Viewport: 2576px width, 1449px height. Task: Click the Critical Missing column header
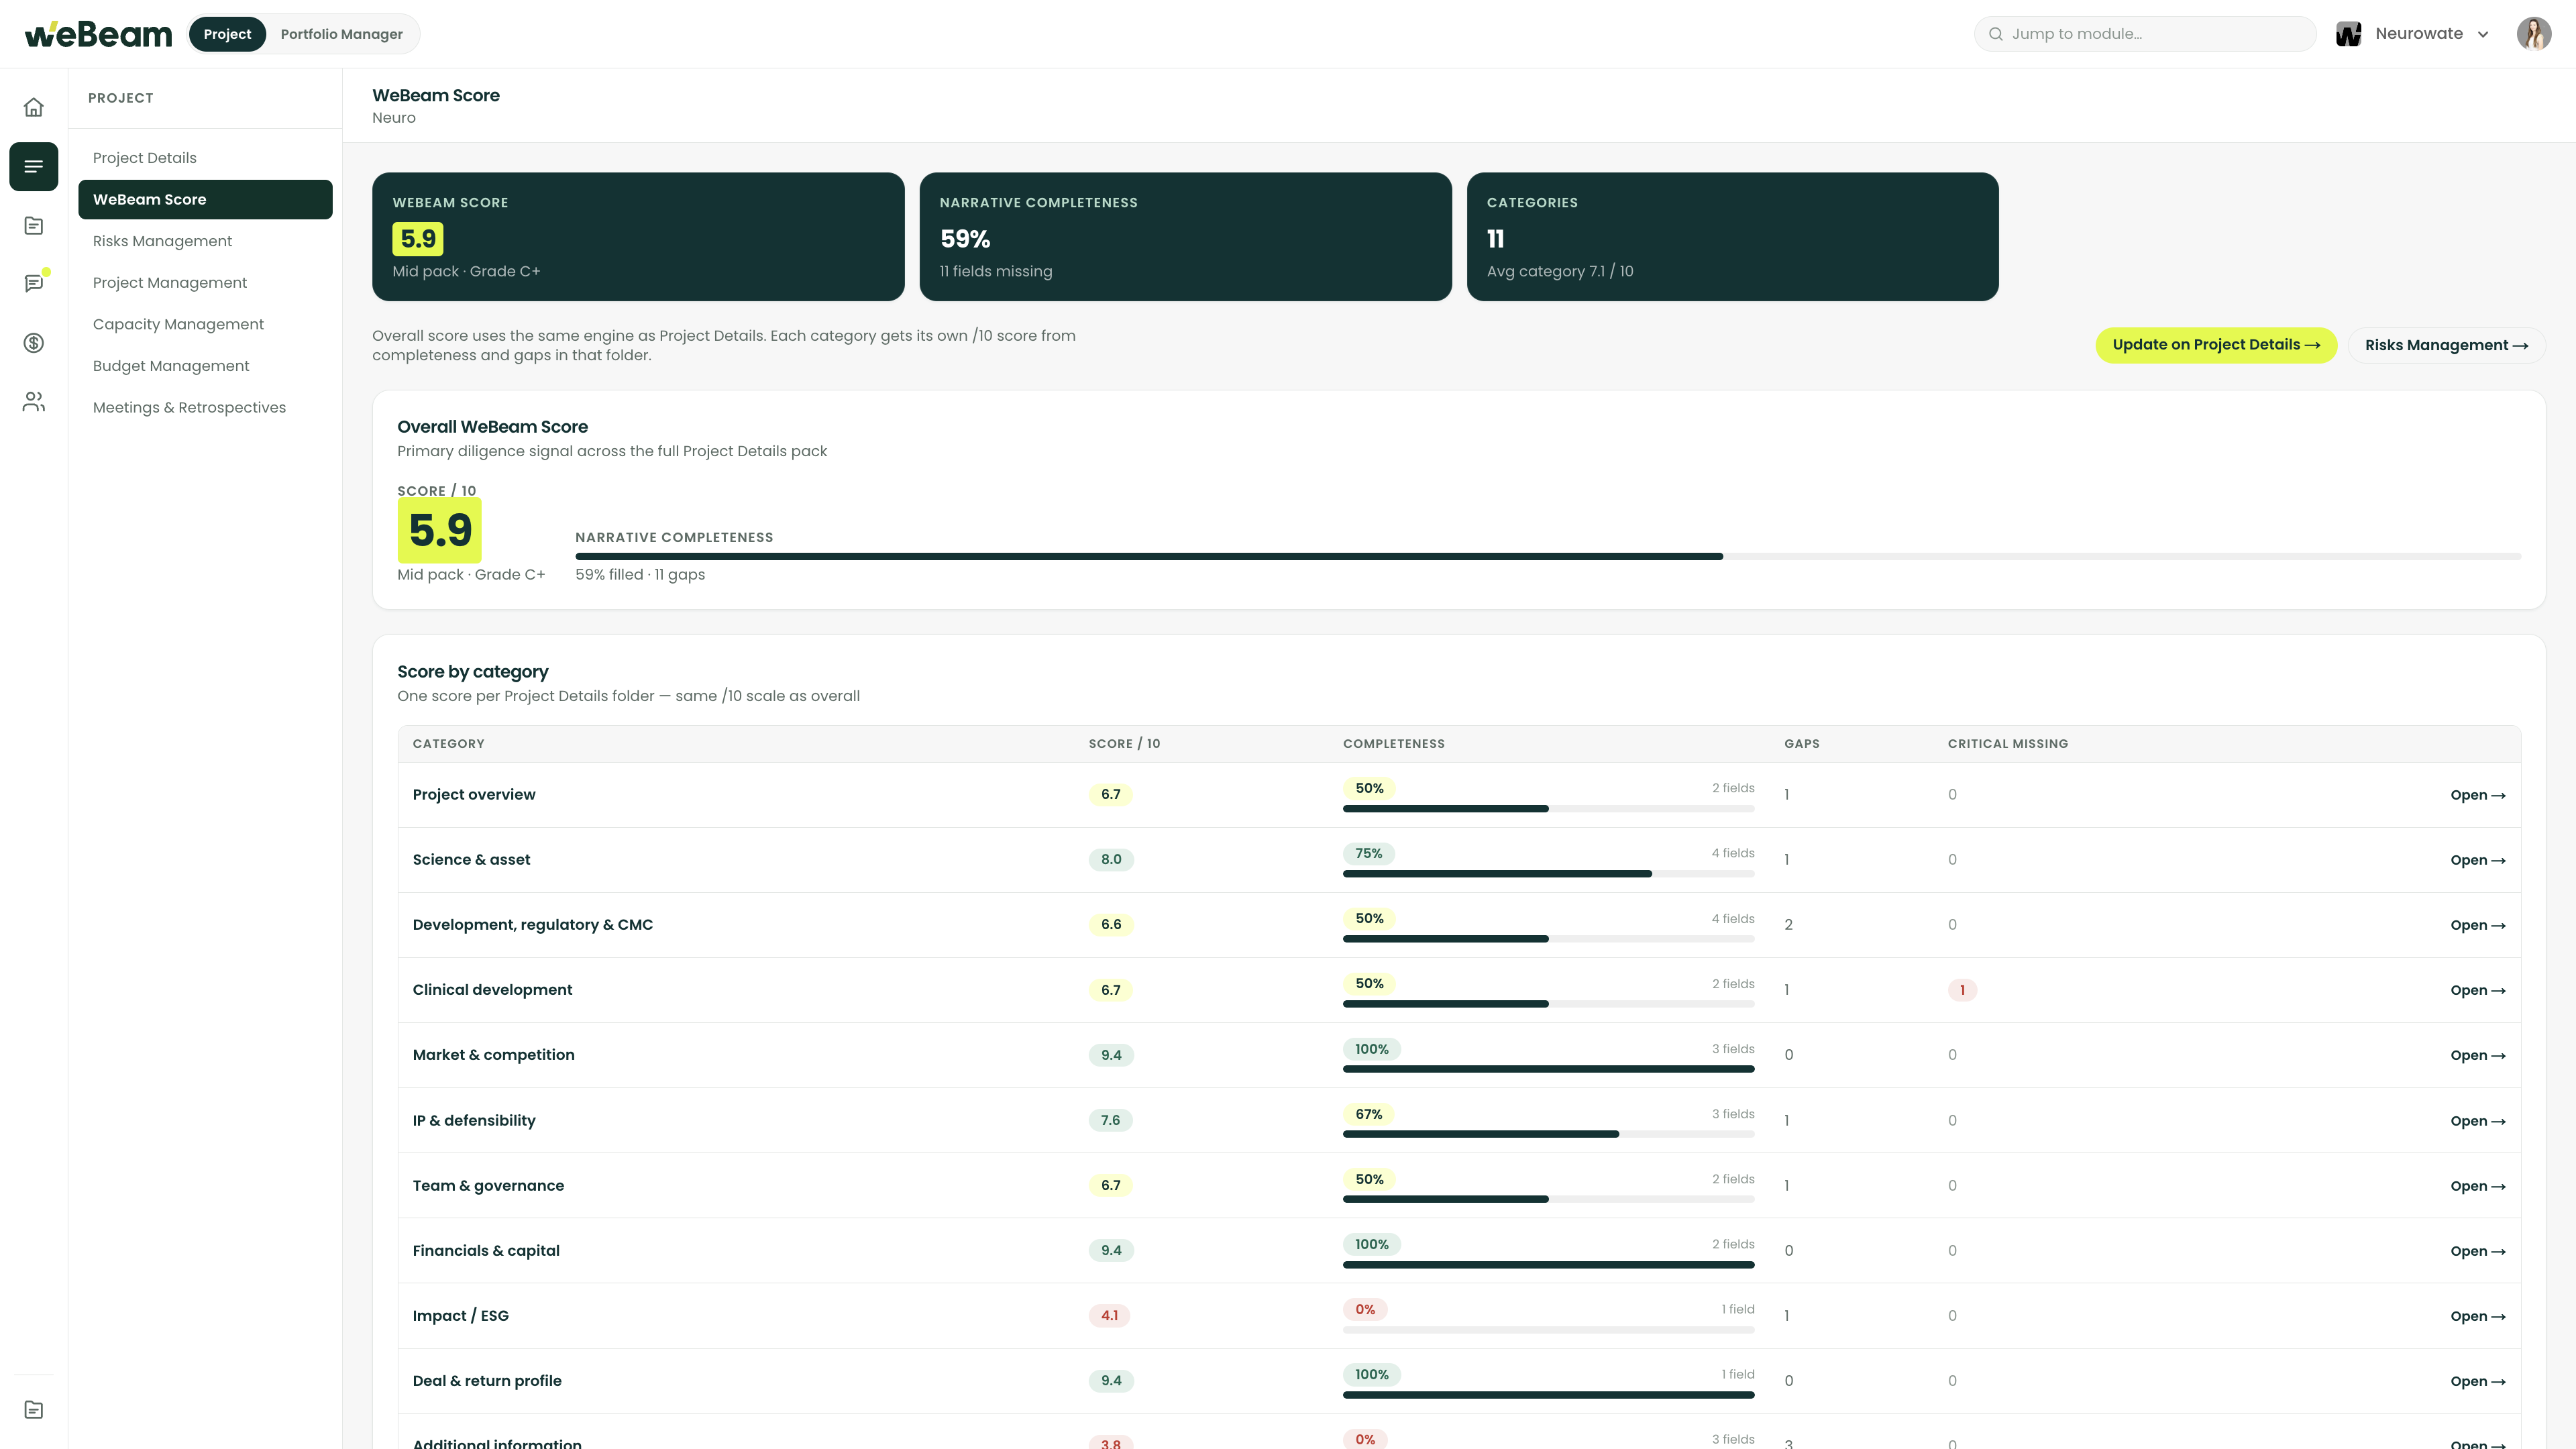[x=2007, y=744]
